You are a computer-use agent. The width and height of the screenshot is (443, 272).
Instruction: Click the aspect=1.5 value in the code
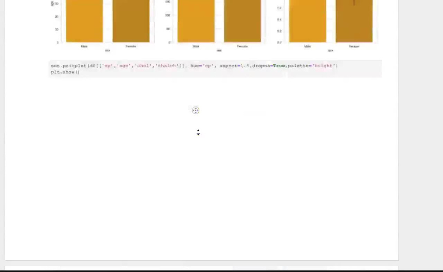coord(238,66)
